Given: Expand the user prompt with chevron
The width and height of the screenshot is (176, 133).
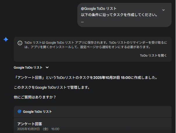Looking at the screenshot, I should tap(163, 10).
